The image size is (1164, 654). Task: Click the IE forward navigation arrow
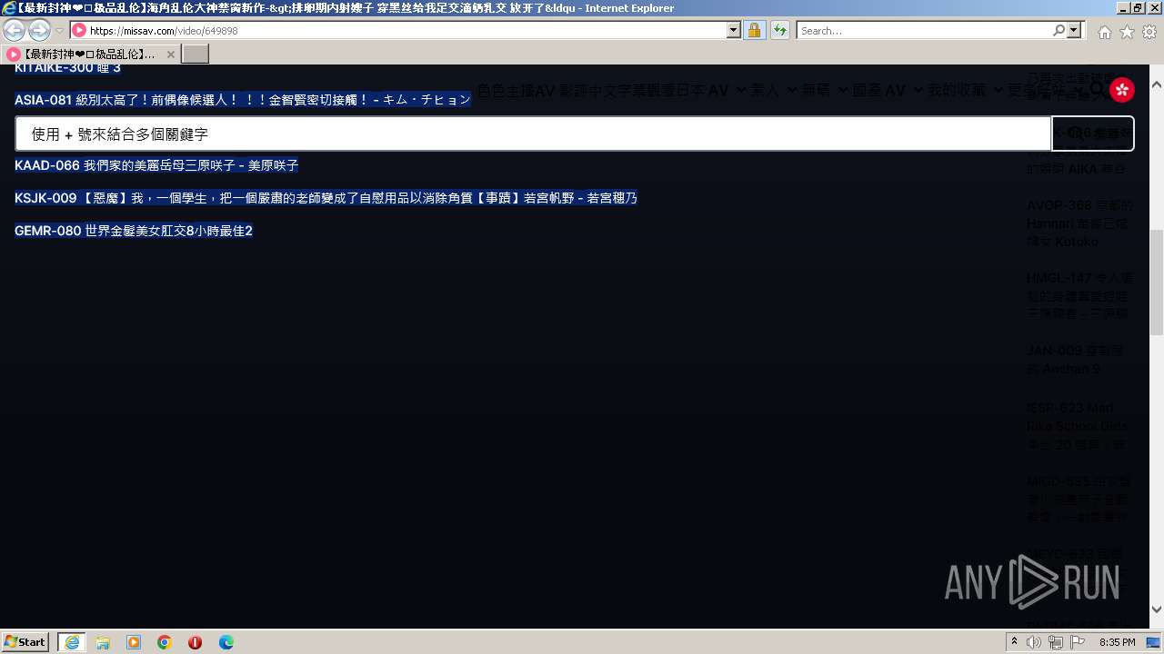[x=39, y=30]
